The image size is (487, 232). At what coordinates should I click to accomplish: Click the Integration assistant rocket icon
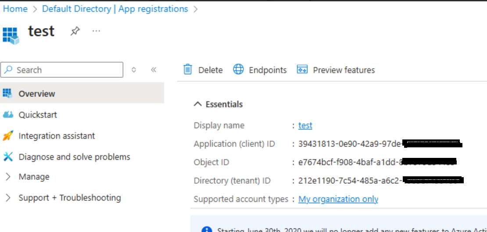pyautogui.click(x=7, y=136)
